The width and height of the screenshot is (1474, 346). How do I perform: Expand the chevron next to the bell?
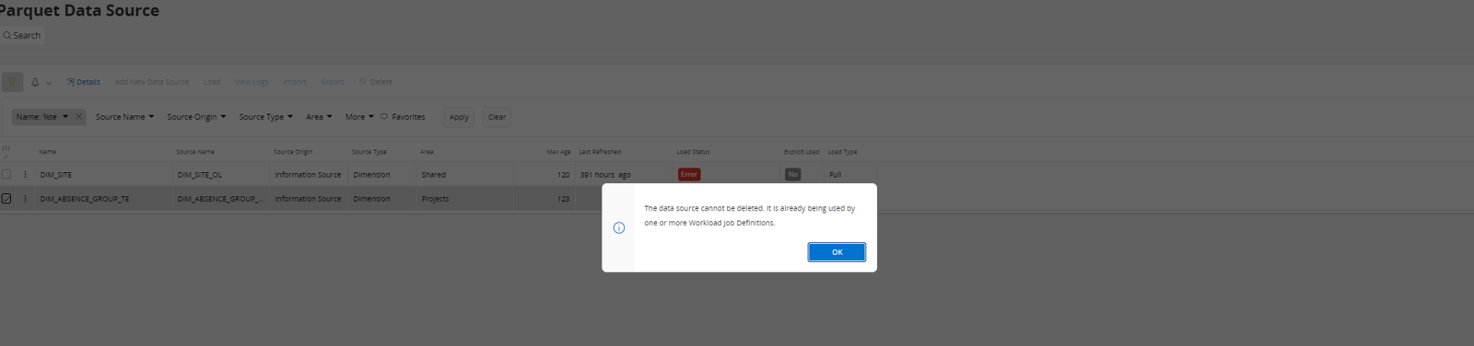click(49, 83)
